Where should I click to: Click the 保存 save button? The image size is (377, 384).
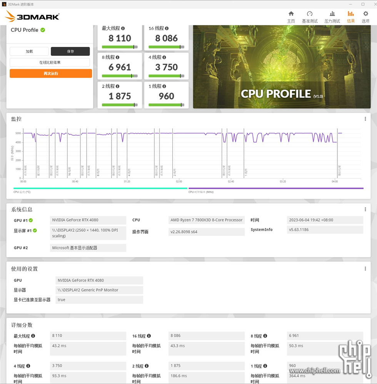(70, 52)
